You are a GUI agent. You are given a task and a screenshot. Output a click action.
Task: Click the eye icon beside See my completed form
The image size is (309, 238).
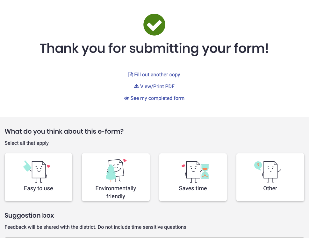pyautogui.click(x=126, y=98)
